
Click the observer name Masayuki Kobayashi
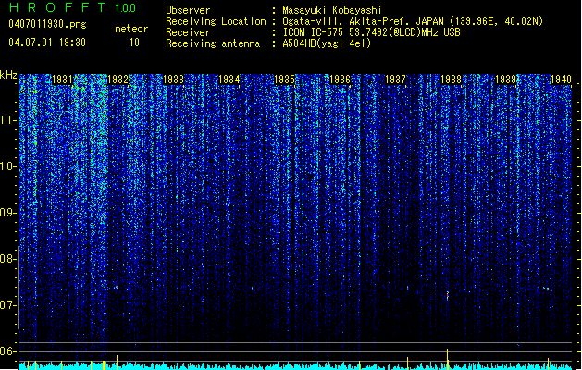(332, 10)
